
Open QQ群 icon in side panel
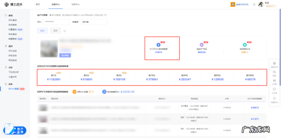point(274,80)
